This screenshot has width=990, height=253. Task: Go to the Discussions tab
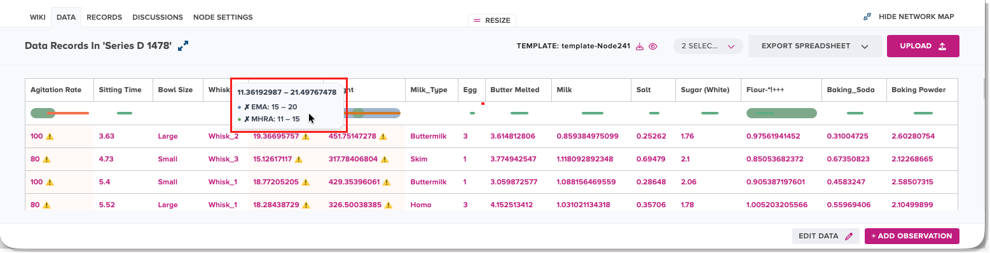[x=158, y=17]
